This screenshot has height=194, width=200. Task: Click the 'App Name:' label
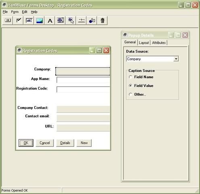40,79
